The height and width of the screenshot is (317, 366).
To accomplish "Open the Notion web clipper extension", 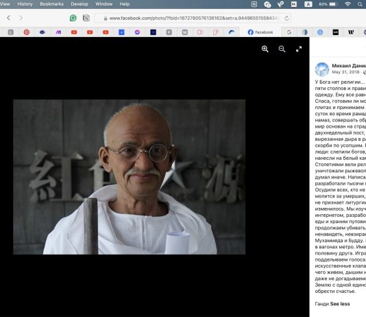I will [x=86, y=18].
